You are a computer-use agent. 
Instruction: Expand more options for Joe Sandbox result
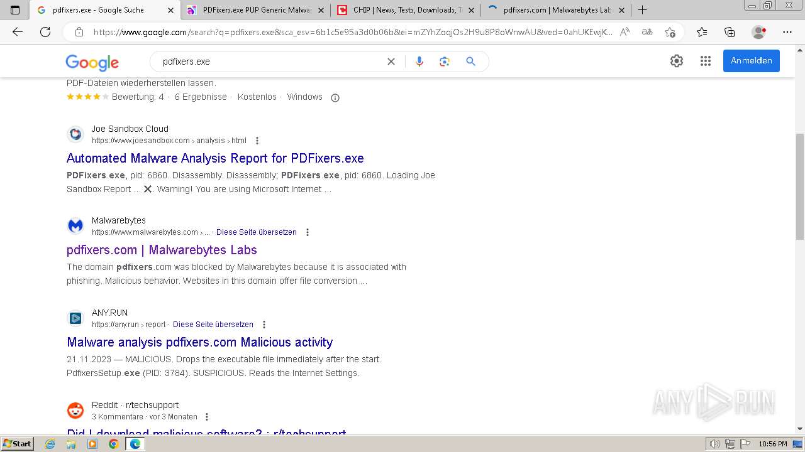[x=257, y=141]
